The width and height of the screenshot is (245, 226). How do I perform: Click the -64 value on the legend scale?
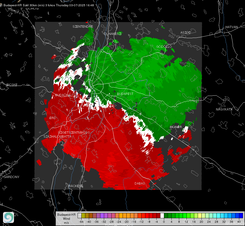point(81,222)
